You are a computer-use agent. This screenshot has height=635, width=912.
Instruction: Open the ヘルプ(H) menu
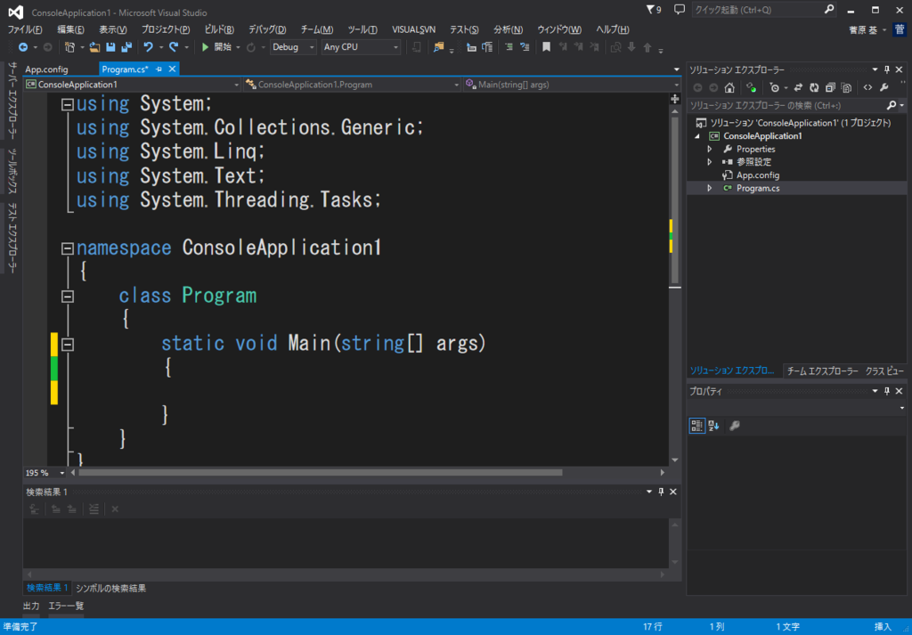[x=613, y=29]
